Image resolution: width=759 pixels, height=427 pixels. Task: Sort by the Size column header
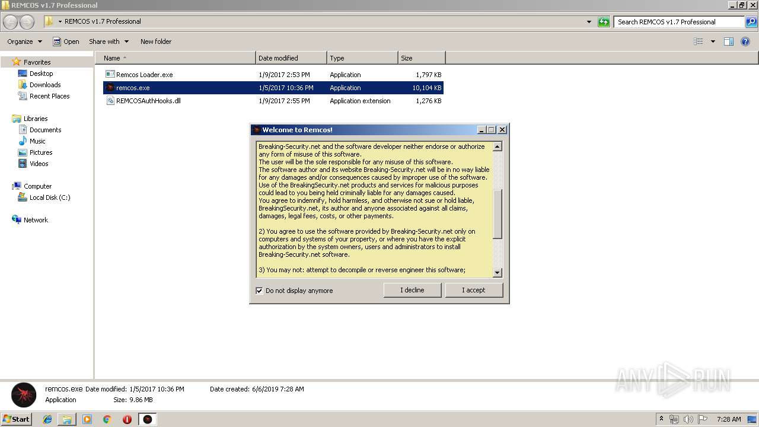pyautogui.click(x=422, y=58)
